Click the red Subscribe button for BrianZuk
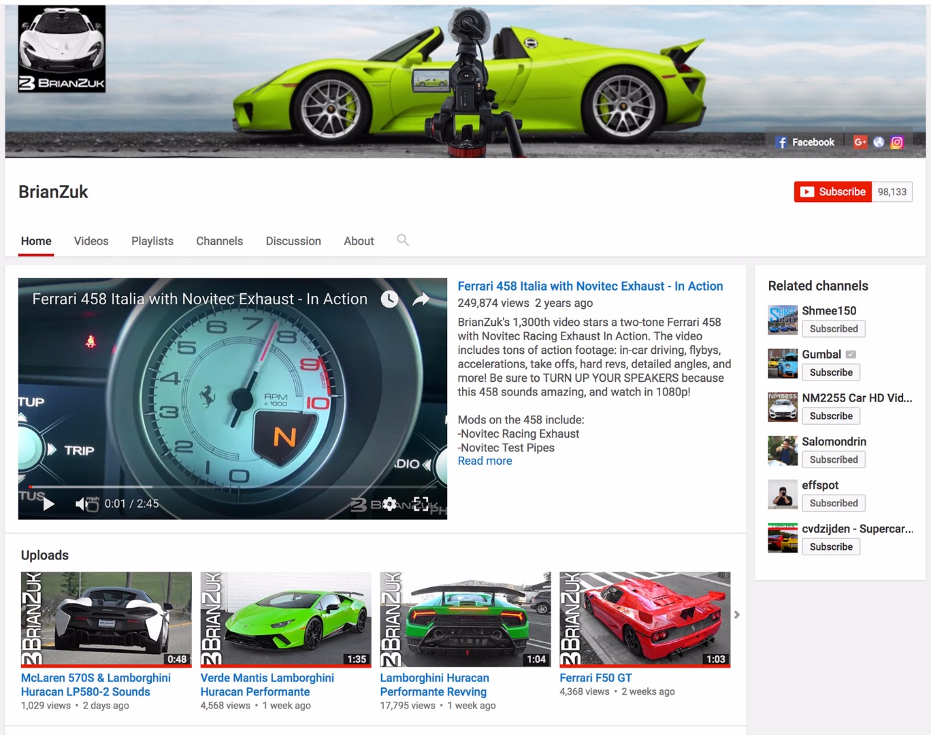 coord(832,192)
